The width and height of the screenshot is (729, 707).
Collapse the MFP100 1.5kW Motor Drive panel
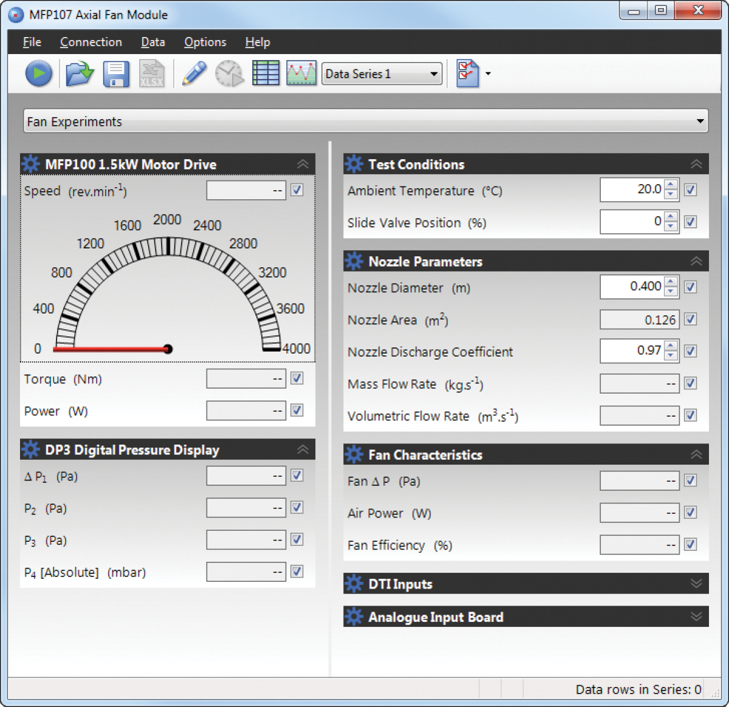point(303,164)
